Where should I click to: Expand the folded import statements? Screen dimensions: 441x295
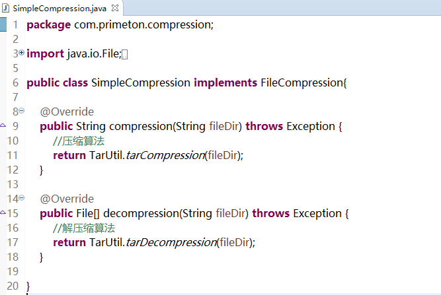[x=22, y=52]
